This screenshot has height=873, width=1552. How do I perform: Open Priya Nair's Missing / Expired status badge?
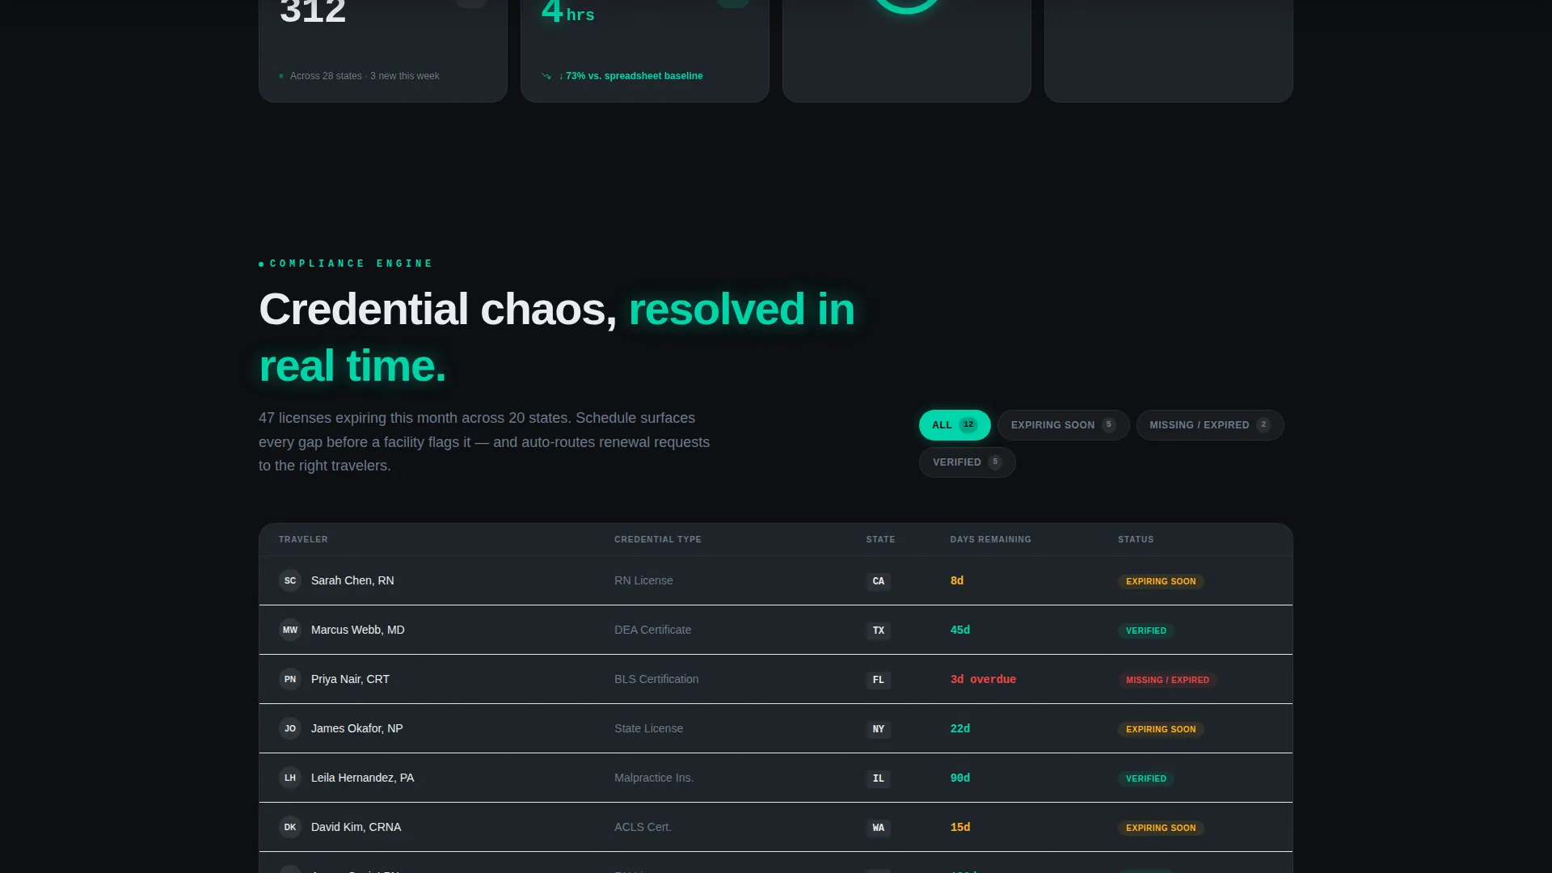coord(1167,680)
